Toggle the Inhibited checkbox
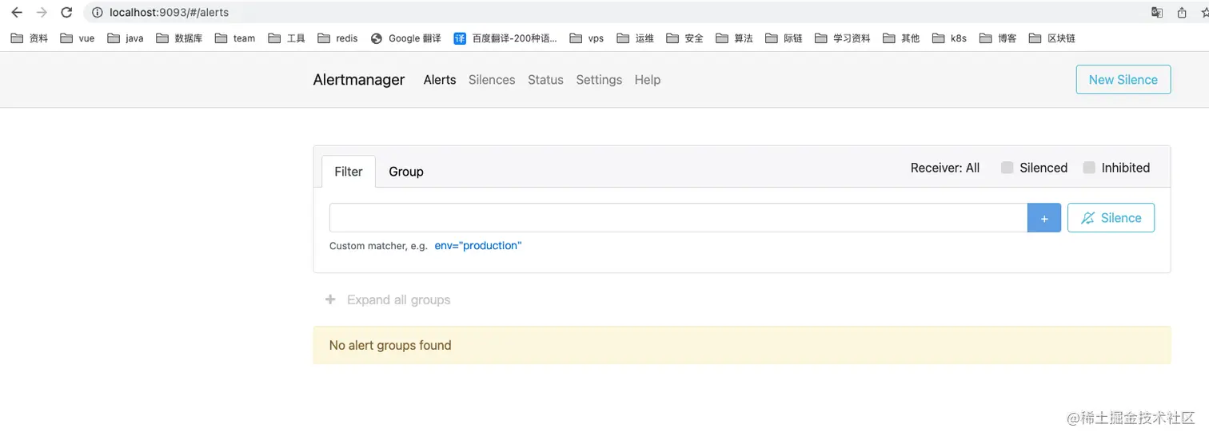The width and height of the screenshot is (1209, 440). (1089, 168)
